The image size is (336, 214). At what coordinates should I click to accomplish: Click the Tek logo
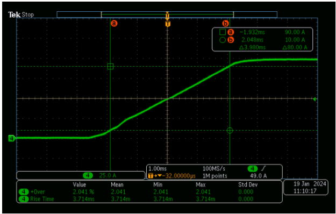click(x=15, y=15)
